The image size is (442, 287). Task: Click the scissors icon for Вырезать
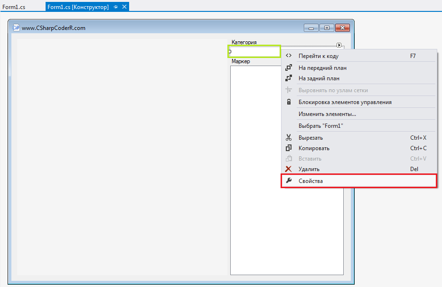click(289, 137)
